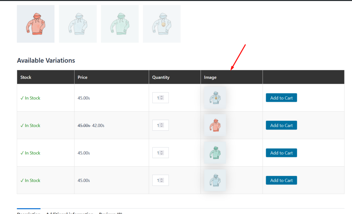Focus the quantity field in the last variation row
Screen dimensions: 352x214
(x=158, y=180)
